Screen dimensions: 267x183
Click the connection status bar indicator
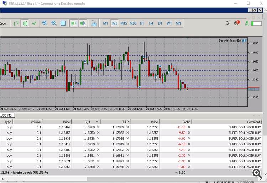(x=256, y=23)
